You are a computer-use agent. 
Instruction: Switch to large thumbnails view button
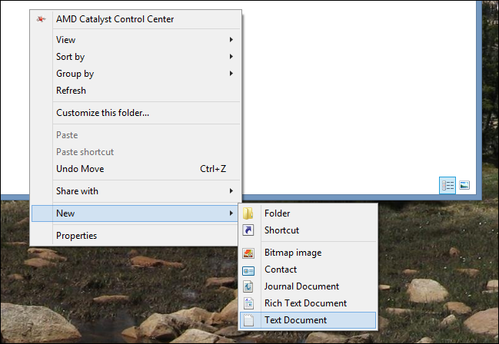[x=464, y=185]
